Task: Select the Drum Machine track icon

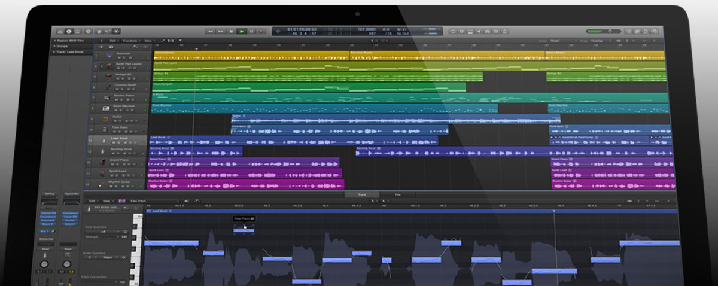Action: point(107,108)
